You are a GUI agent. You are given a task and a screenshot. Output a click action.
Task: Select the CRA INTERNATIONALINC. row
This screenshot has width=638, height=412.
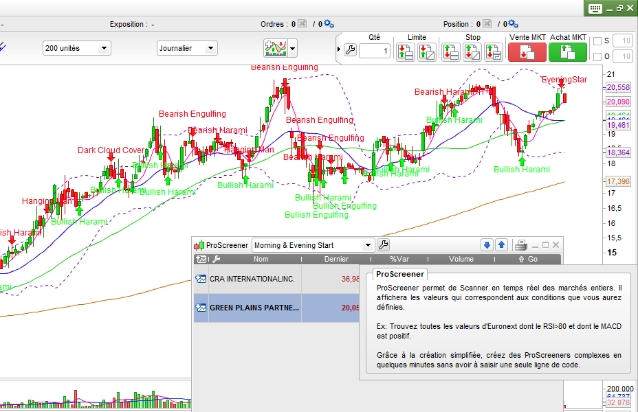[x=276, y=279]
